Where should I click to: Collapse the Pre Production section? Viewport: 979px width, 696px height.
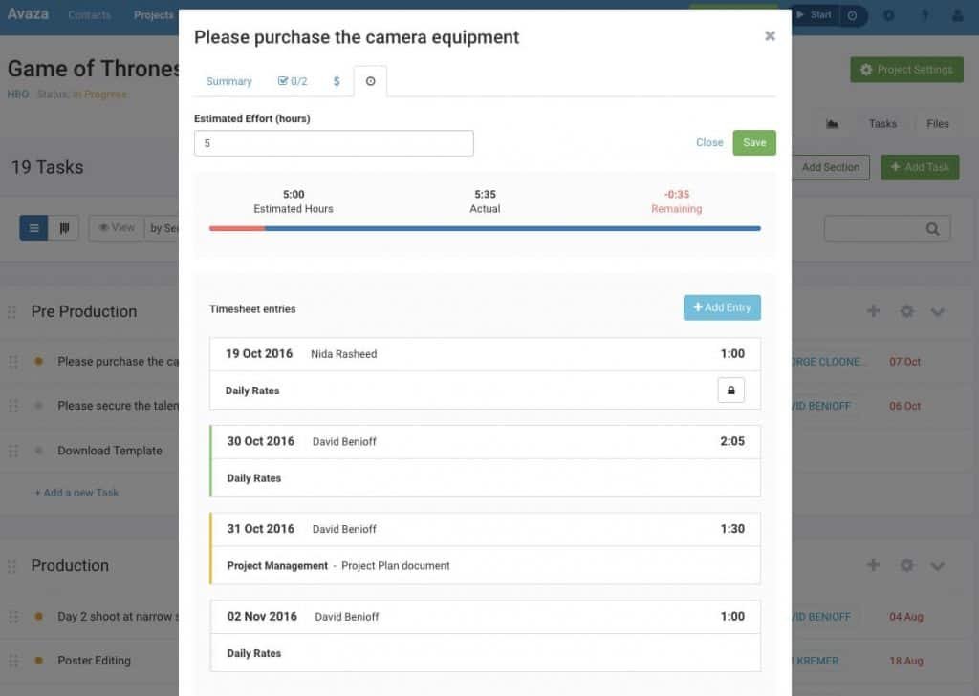coord(938,311)
